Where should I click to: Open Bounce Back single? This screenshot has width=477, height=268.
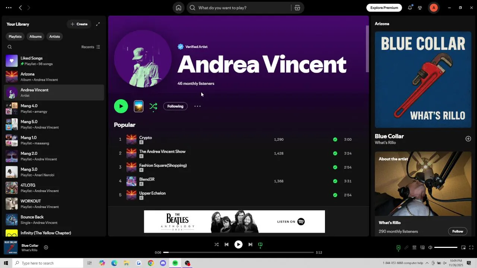click(x=54, y=220)
